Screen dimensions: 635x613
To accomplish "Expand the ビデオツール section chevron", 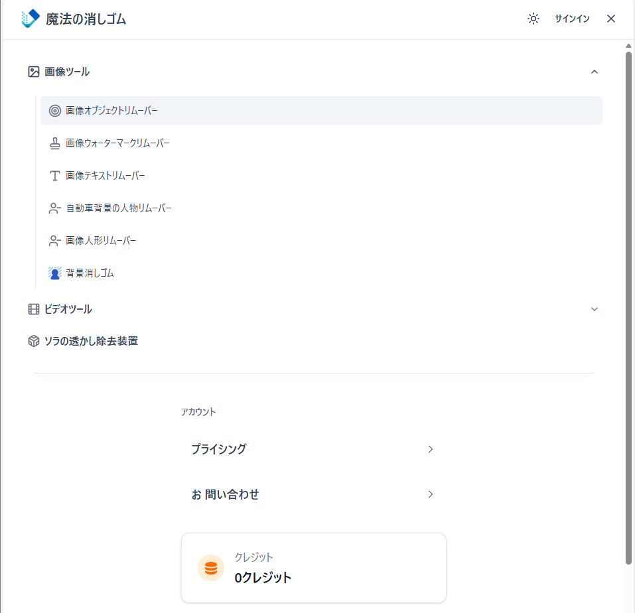I will [x=595, y=309].
